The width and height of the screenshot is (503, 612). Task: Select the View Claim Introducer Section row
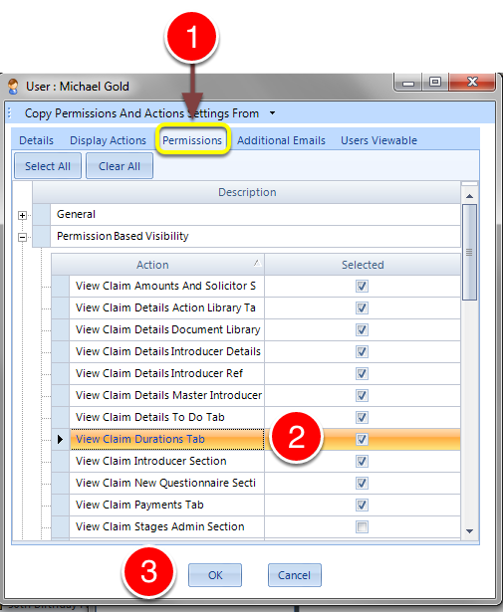coord(256,461)
